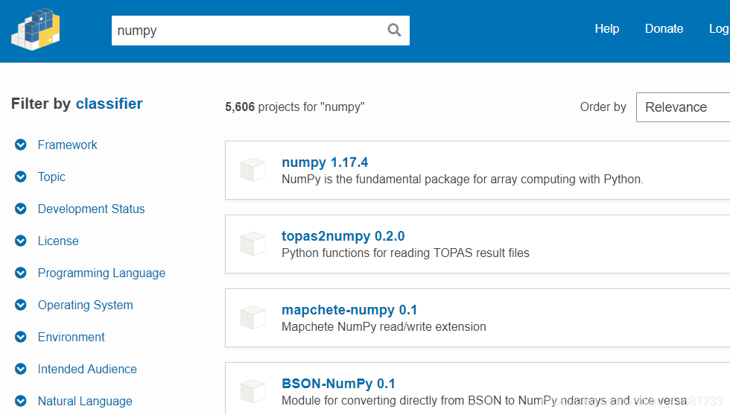This screenshot has height=415, width=730.
Task: Click the Framework filter label
Action: 68,145
